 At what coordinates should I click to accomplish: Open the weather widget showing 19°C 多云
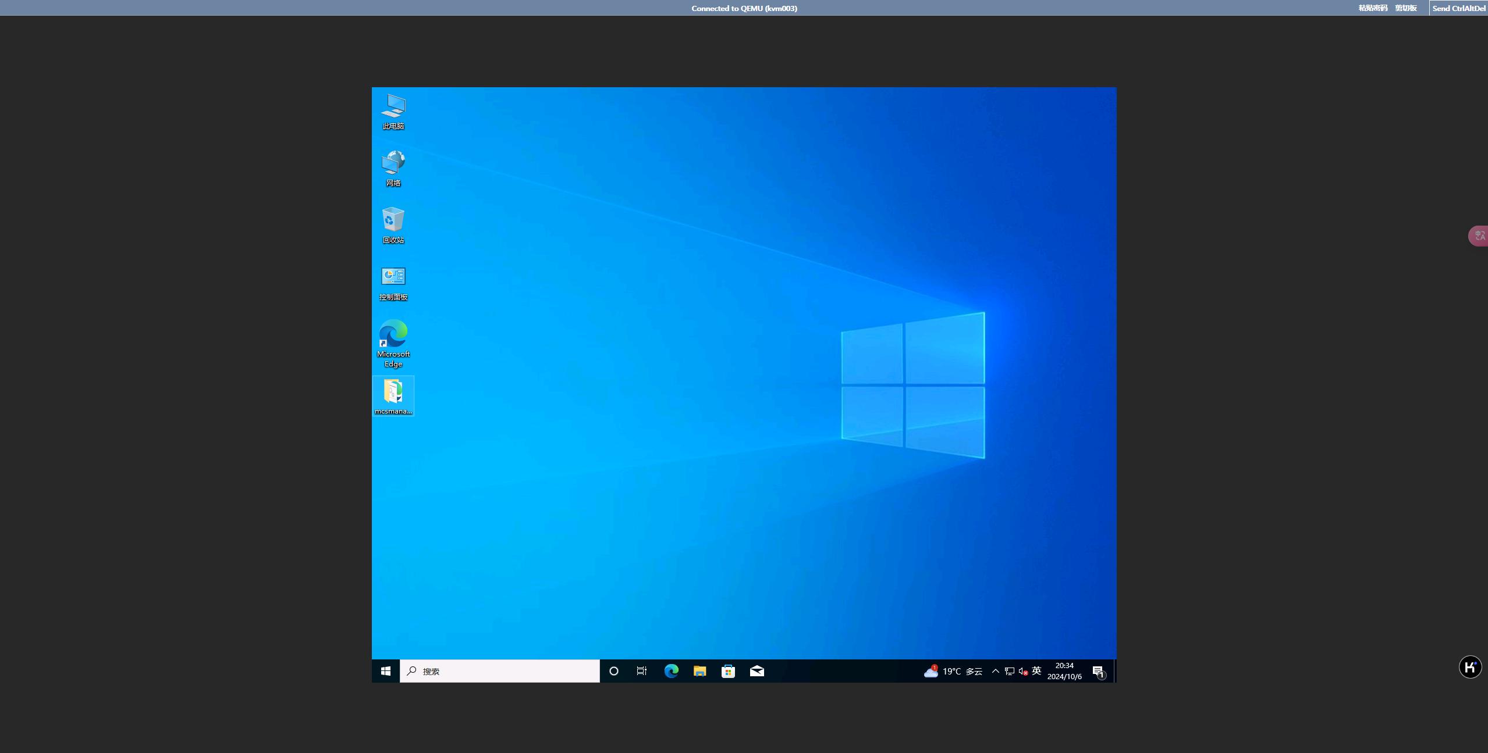coord(953,671)
